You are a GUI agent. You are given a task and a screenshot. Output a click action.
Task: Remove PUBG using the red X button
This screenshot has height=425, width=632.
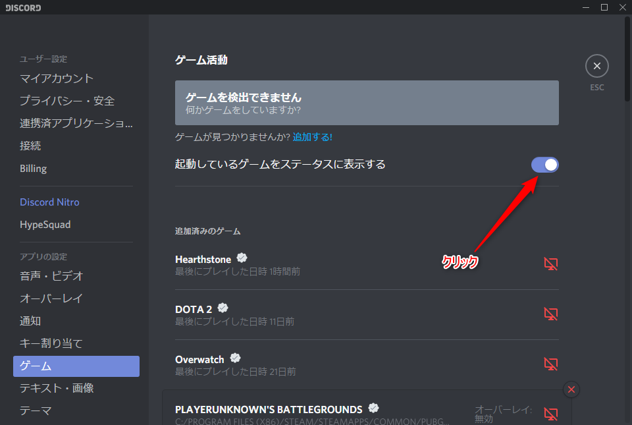point(571,389)
